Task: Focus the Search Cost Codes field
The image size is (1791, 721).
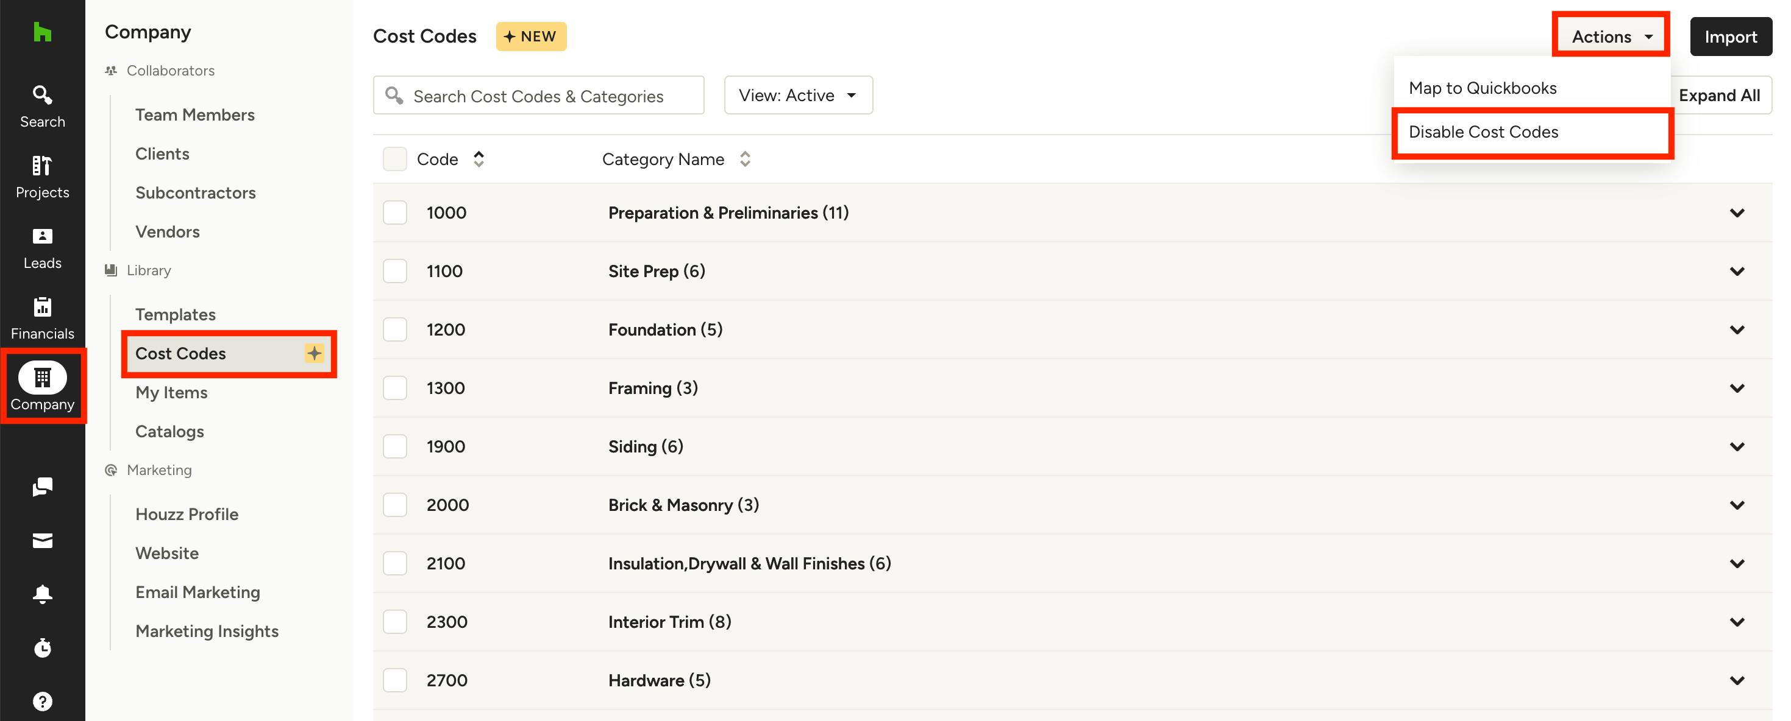Action: pos(539,96)
